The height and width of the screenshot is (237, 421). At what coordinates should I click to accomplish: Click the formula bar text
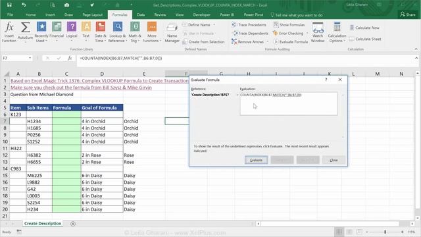coord(121,58)
